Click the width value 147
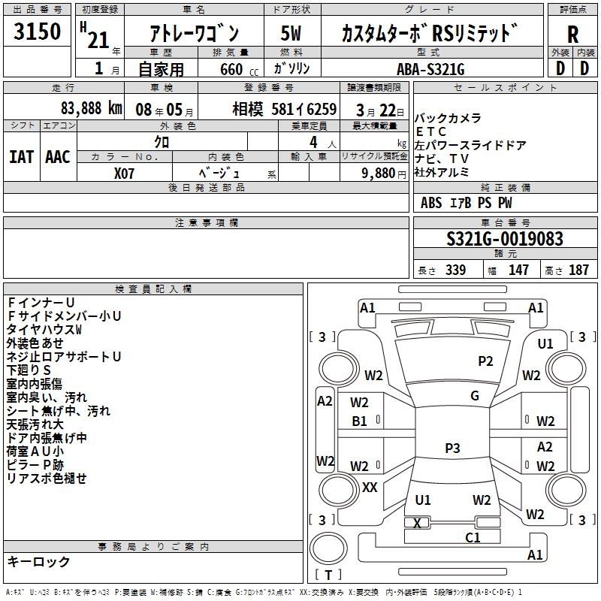 point(518,270)
